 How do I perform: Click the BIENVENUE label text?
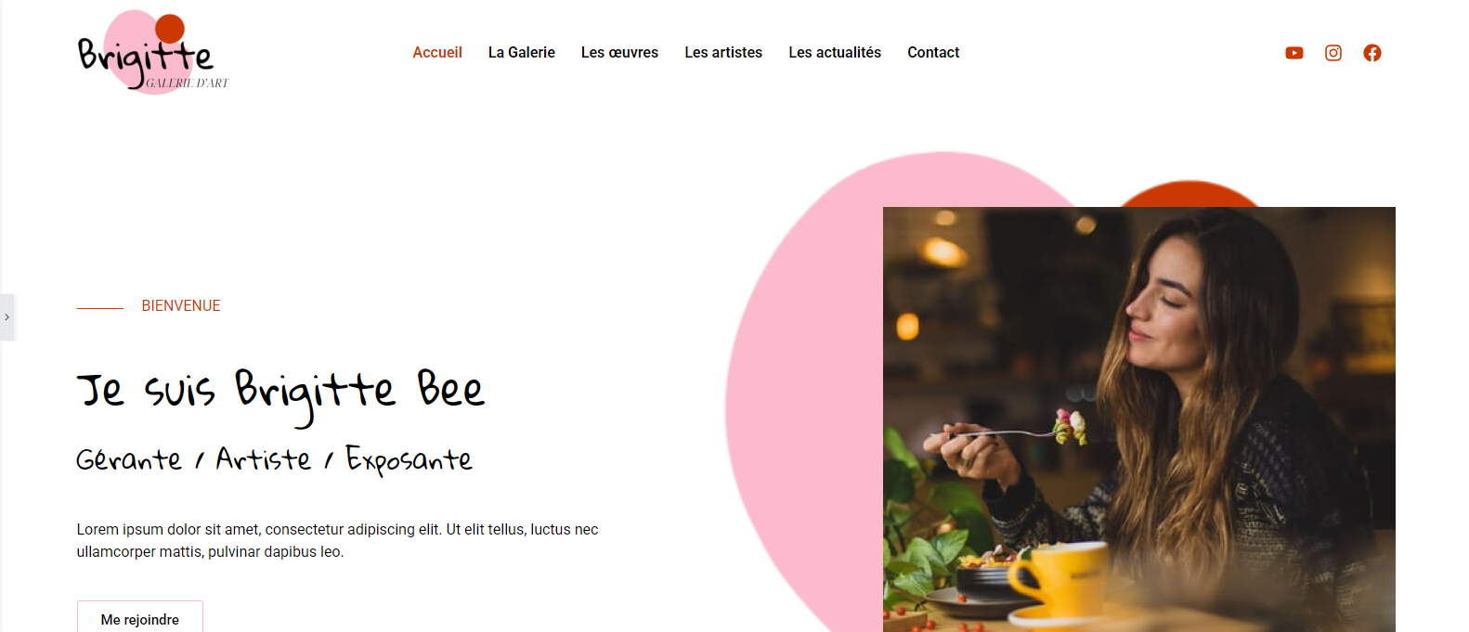[x=181, y=306]
